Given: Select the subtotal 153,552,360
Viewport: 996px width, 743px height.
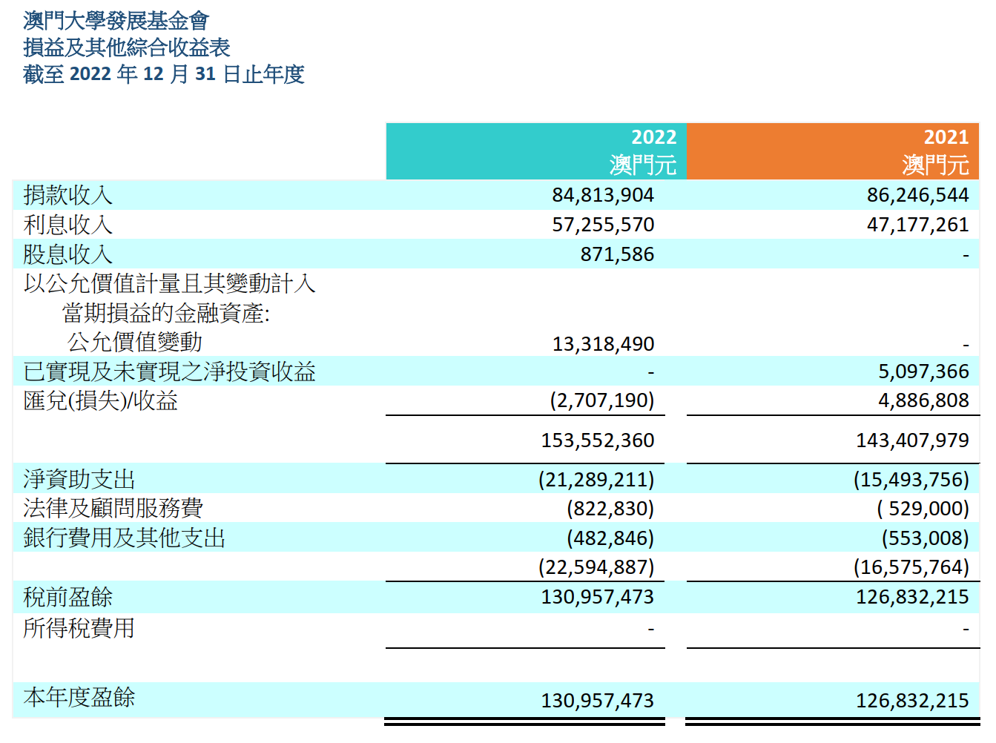Looking at the screenshot, I should click(x=598, y=440).
